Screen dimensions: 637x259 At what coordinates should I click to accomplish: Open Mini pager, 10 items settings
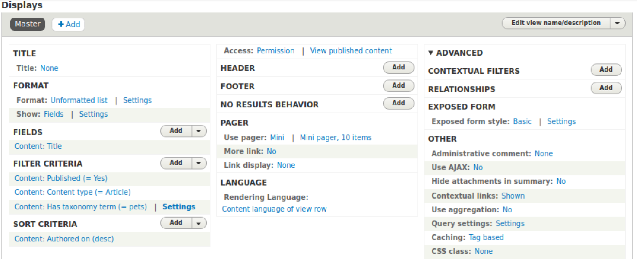click(335, 138)
